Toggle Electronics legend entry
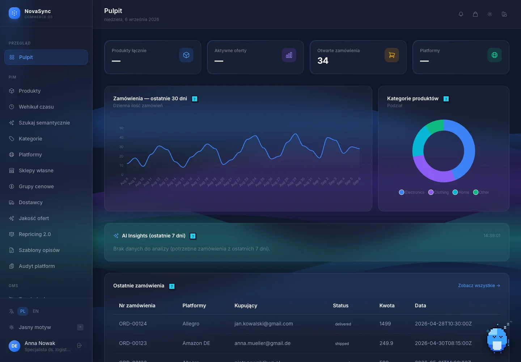Viewport: 521px width, 362px height. point(411,192)
